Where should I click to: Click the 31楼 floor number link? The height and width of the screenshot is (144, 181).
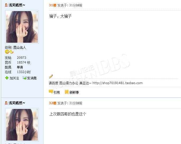click(53, 5)
